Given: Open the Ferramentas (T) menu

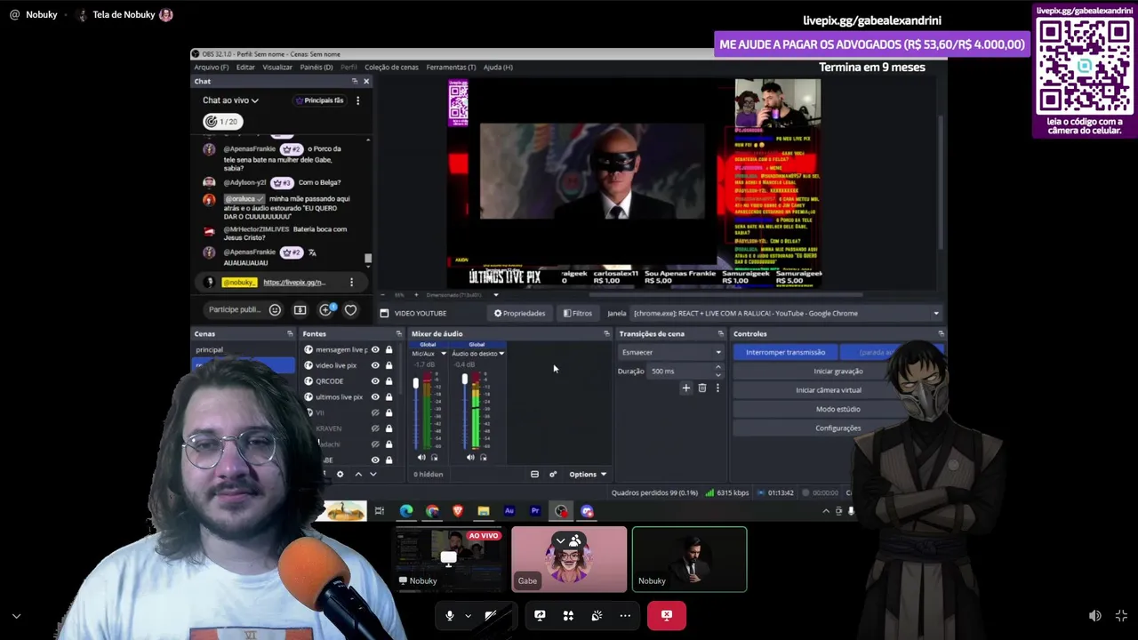Looking at the screenshot, I should [451, 67].
